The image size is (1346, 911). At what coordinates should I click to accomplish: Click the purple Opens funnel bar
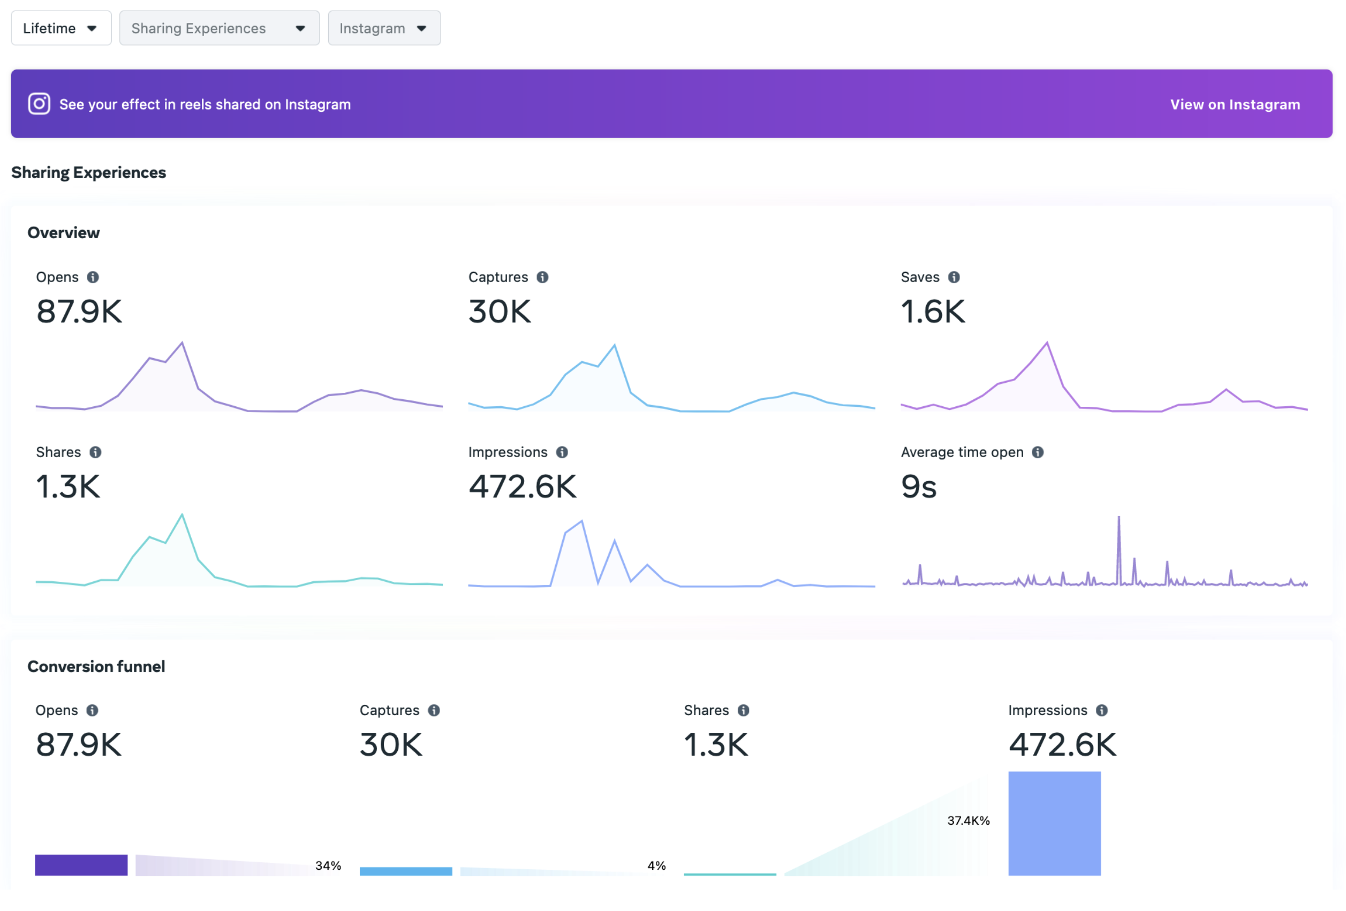[81, 864]
